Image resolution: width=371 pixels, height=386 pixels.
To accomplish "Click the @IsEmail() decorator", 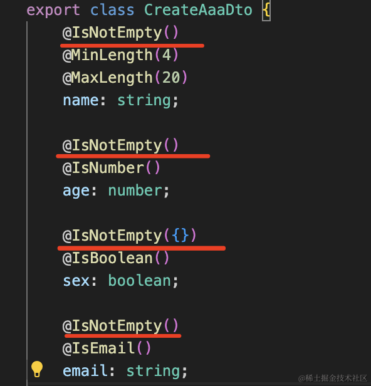I will (107, 348).
